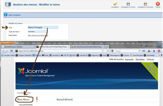Open the Aide bookmark

(103, 55)
